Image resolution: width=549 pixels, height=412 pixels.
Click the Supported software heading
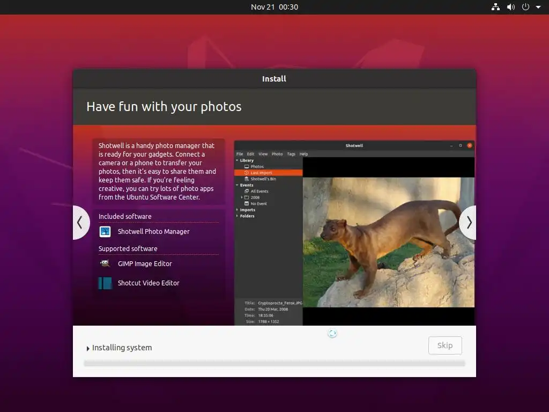(x=128, y=249)
